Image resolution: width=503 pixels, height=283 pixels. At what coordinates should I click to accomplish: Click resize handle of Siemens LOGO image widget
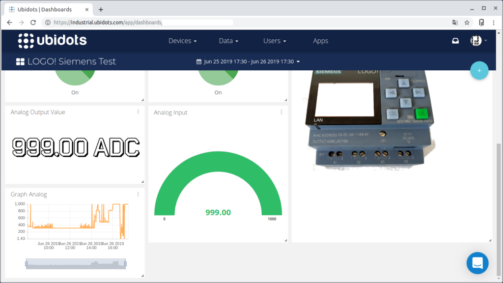pyautogui.click(x=490, y=240)
